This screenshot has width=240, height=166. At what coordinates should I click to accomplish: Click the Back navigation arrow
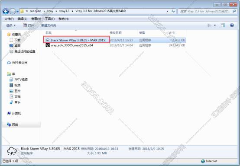[x=6, y=11]
